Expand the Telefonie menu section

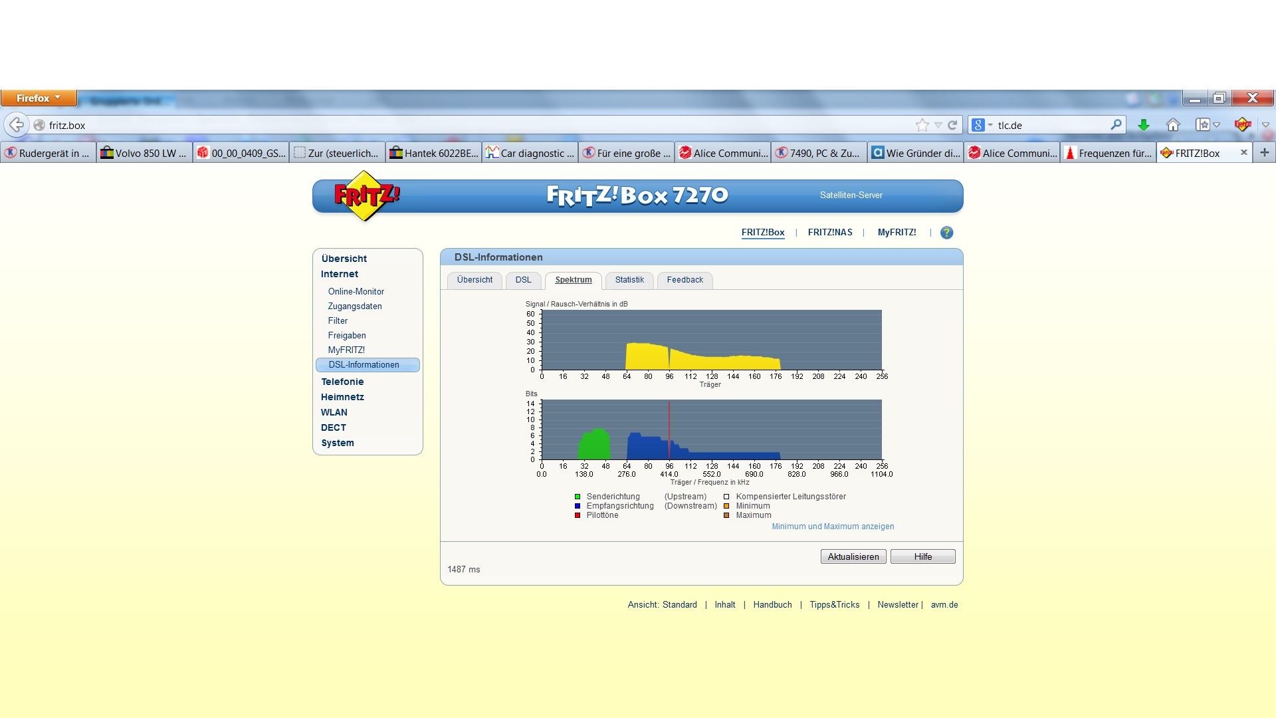342,382
